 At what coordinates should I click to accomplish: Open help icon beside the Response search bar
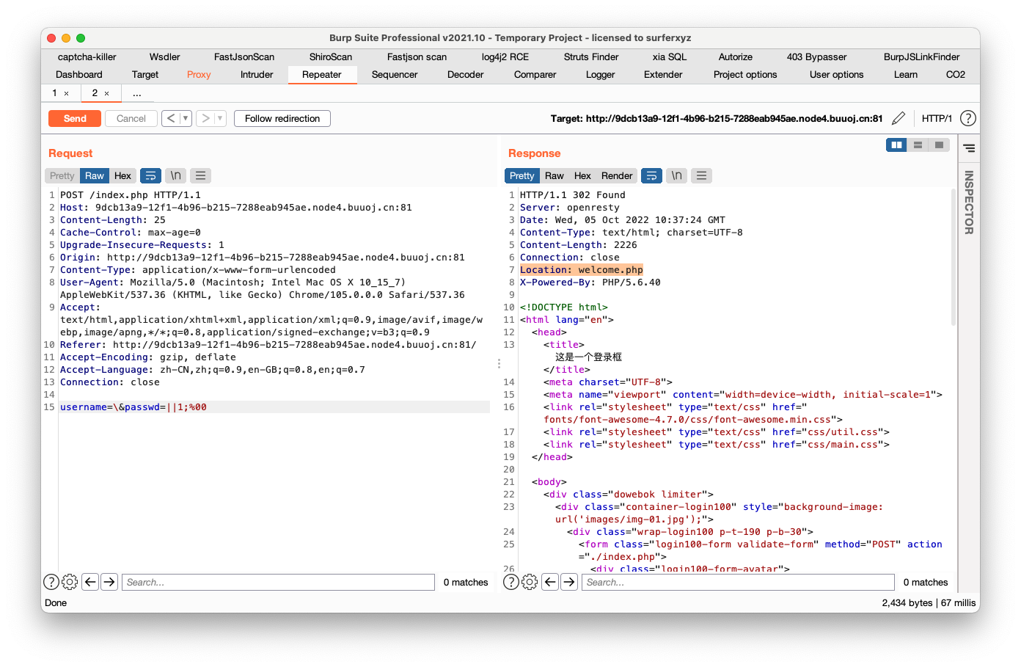tap(511, 582)
